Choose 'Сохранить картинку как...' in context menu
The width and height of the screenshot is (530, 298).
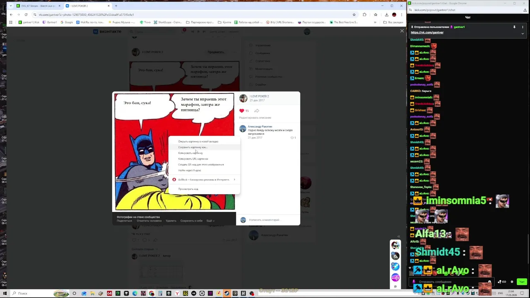tap(193, 147)
